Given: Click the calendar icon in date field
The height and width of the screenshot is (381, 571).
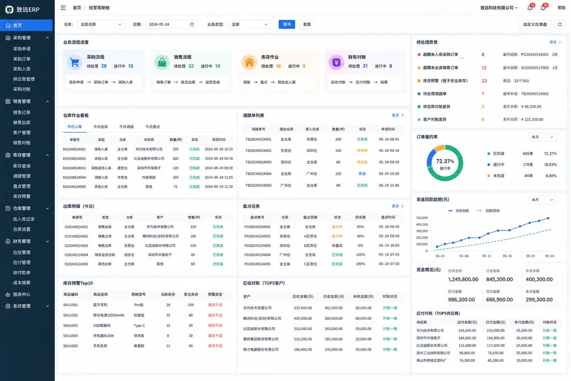Looking at the screenshot, I should click(192, 24).
